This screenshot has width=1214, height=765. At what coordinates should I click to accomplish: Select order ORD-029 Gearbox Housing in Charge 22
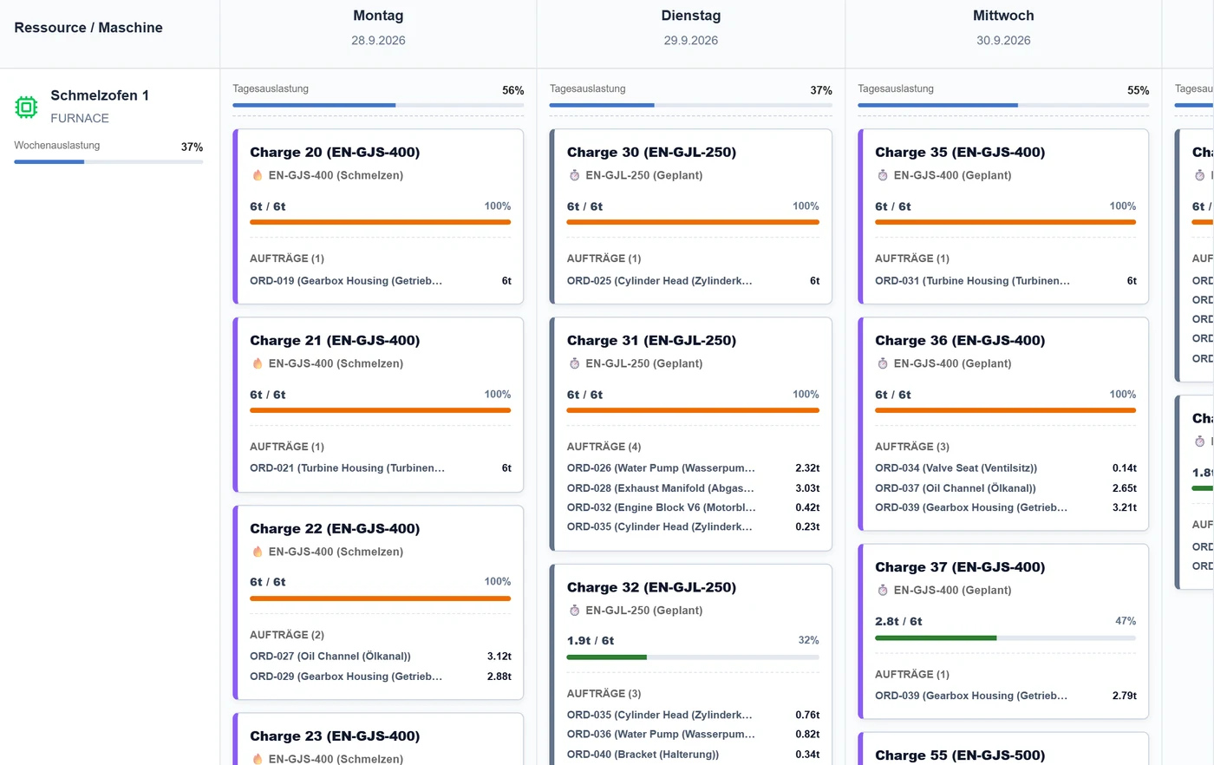tap(380, 677)
